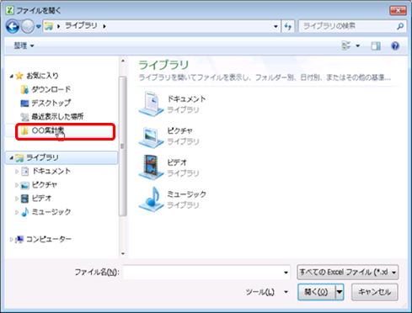Expand ミュージック node in tree
The width and height of the screenshot is (412, 313).
(x=17, y=212)
